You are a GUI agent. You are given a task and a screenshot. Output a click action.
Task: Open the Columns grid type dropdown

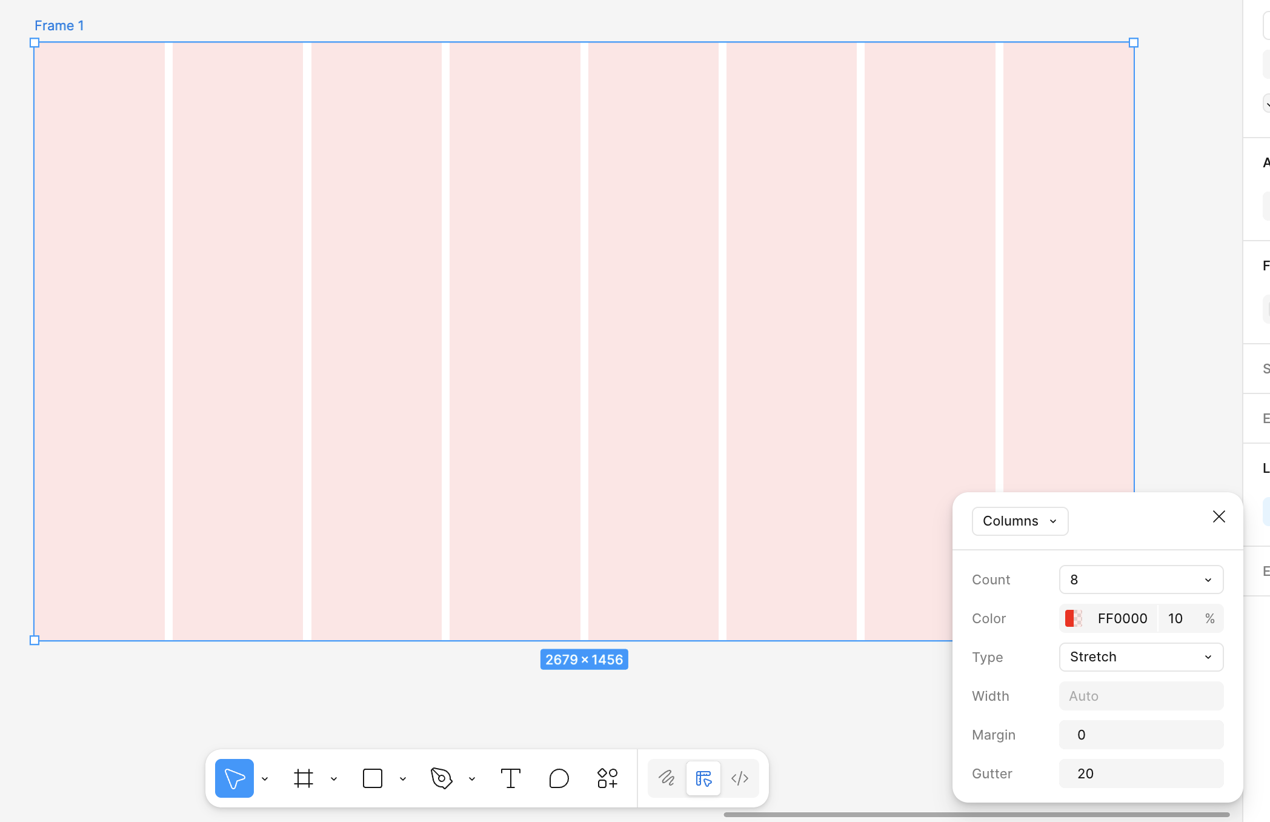point(1020,521)
